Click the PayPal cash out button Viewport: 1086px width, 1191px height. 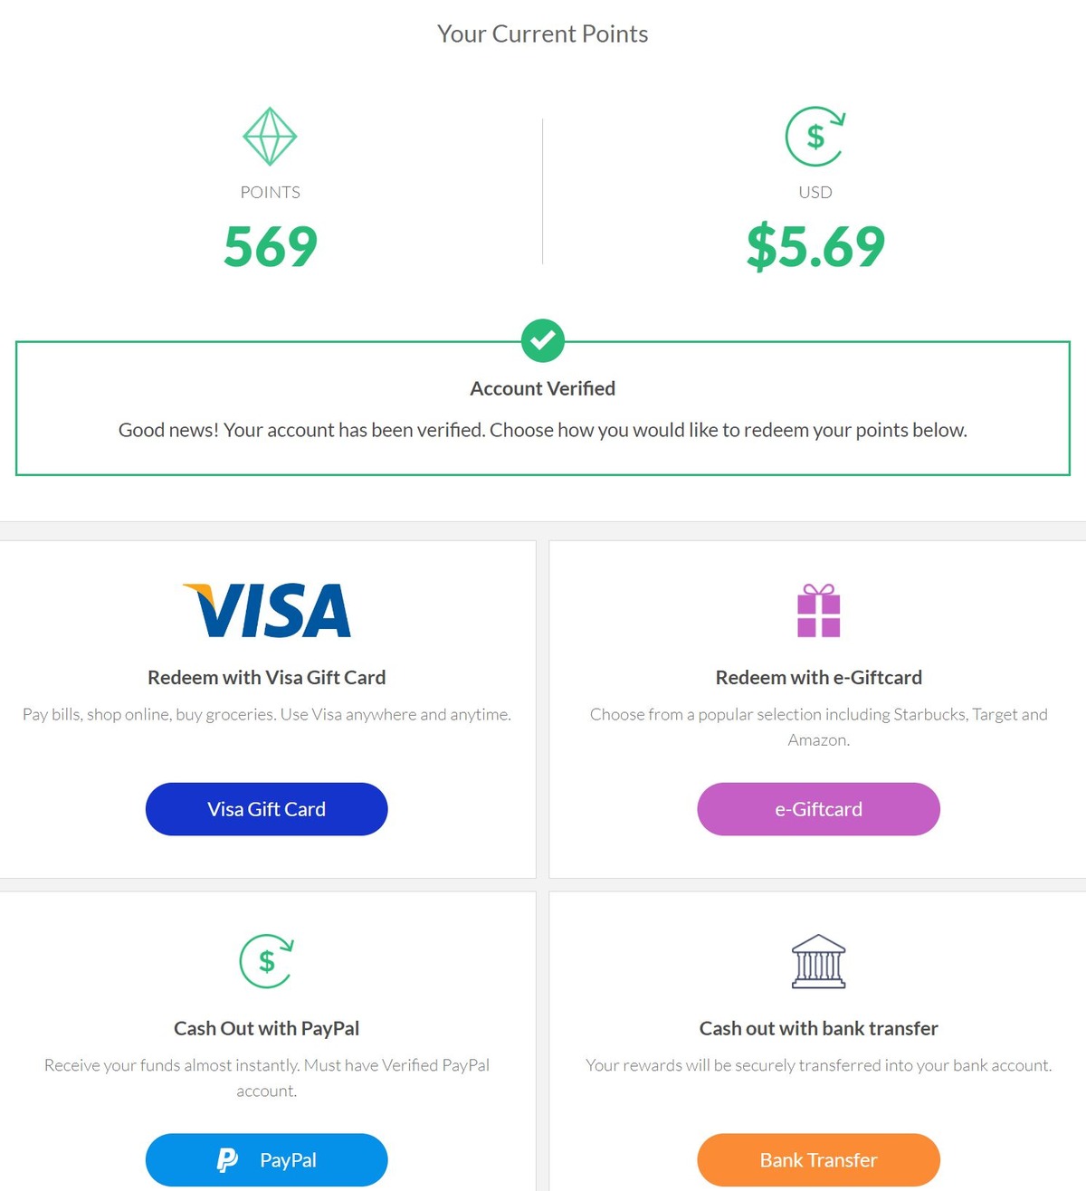point(266,1159)
